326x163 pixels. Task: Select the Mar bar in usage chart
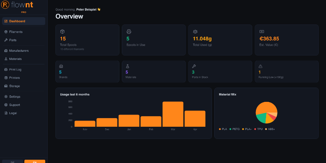(x=173, y=114)
